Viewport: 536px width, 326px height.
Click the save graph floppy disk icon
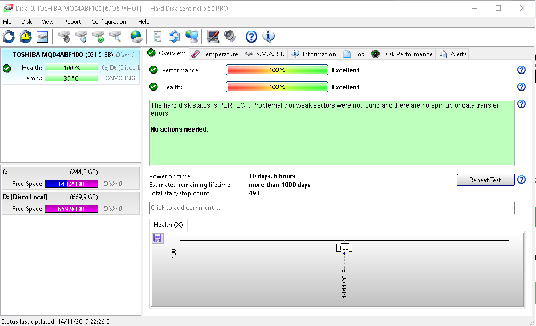coord(158,238)
